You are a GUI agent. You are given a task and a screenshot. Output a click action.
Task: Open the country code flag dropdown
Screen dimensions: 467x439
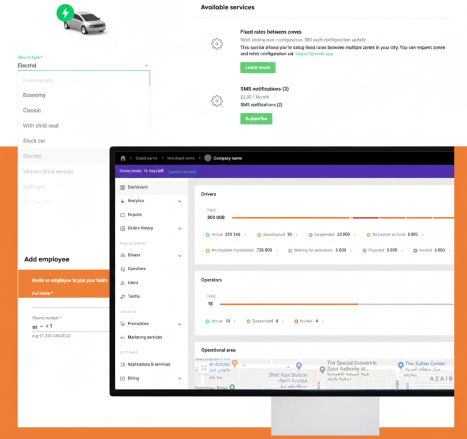point(37,327)
